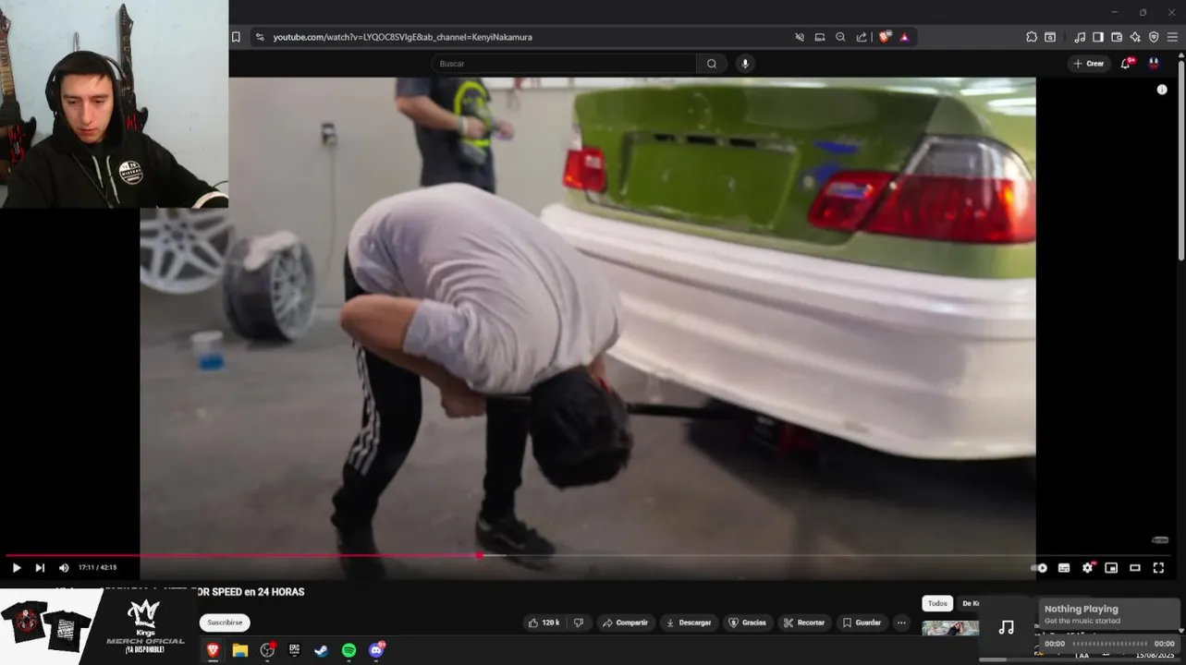1186x665 pixels.
Task: Click the cast/install screen icon in address bar
Action: coord(820,37)
